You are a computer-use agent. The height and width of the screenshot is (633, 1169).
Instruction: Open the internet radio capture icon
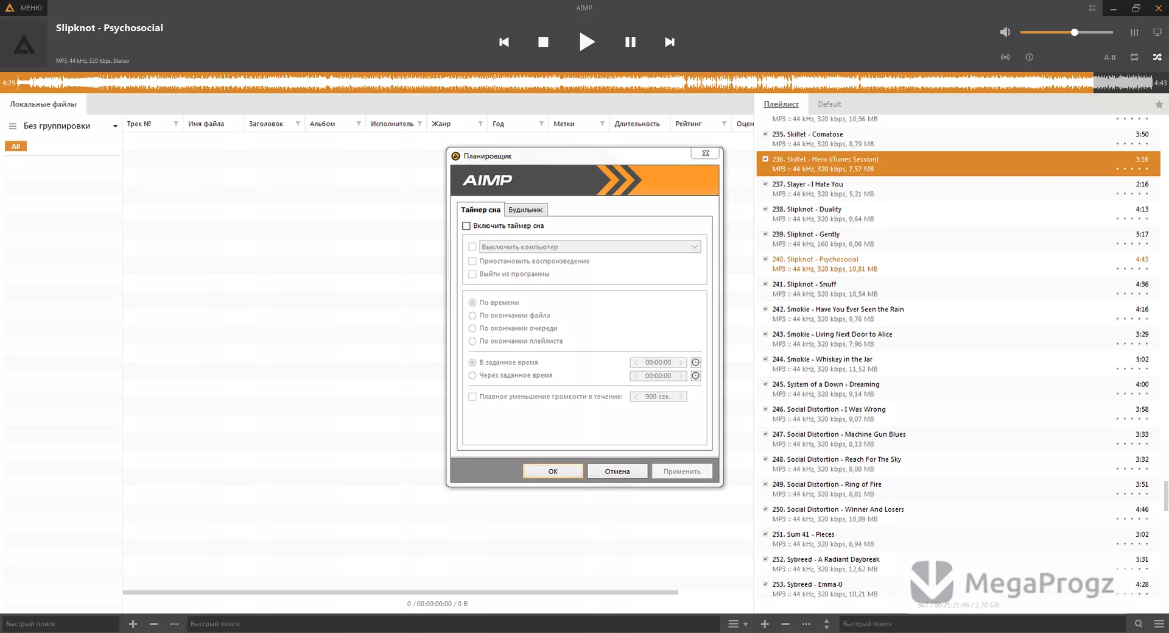pos(1005,57)
